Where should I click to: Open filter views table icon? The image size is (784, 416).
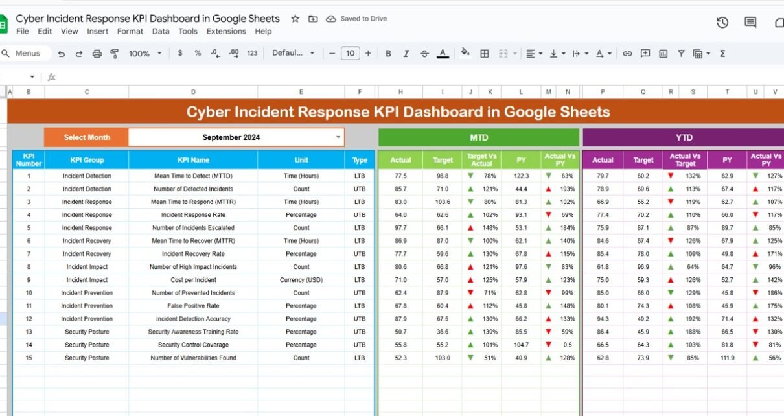pyautogui.click(x=698, y=54)
